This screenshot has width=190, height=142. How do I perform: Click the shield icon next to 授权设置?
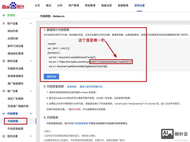click(4, 61)
